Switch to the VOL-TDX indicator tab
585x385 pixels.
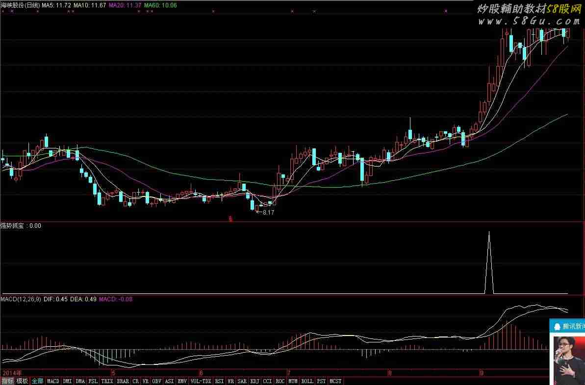201,381
